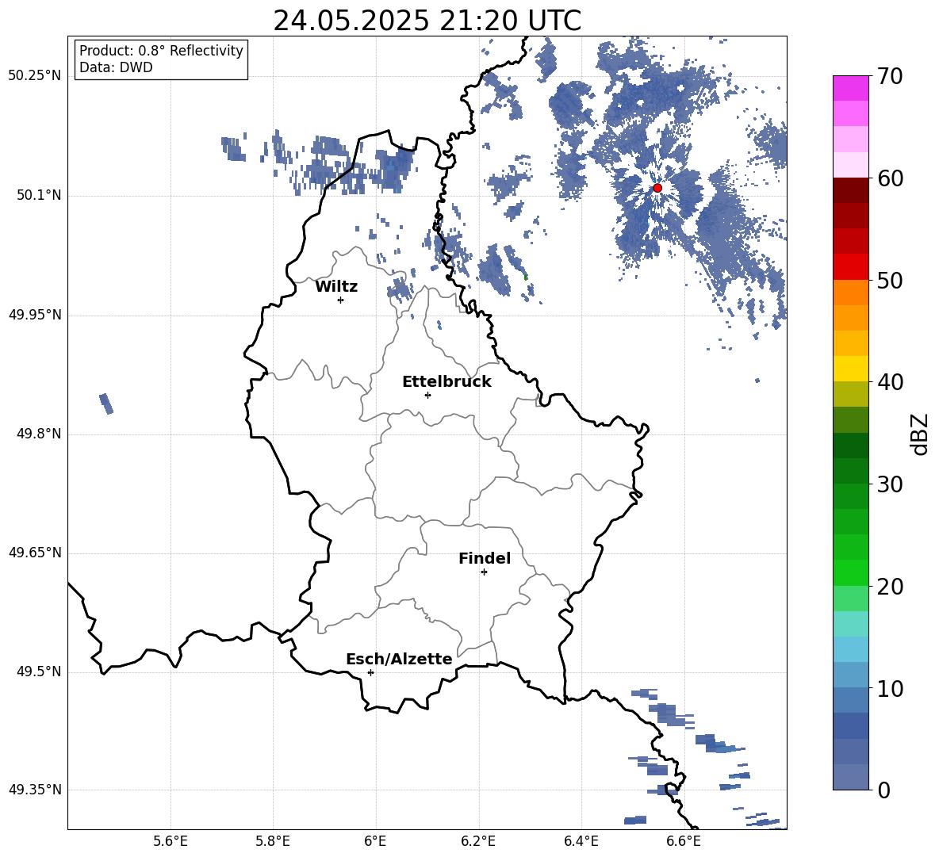
Task: Click the Ettelbruck city label
Action: [x=447, y=382]
